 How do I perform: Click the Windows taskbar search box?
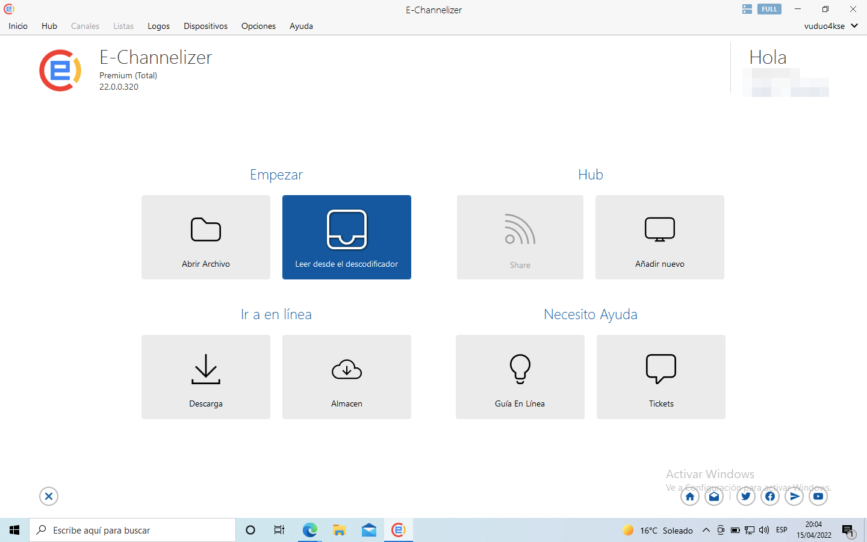point(132,530)
